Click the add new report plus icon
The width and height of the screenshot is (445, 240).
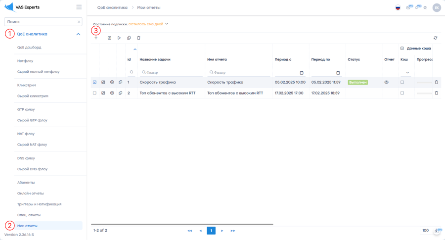tap(96, 38)
